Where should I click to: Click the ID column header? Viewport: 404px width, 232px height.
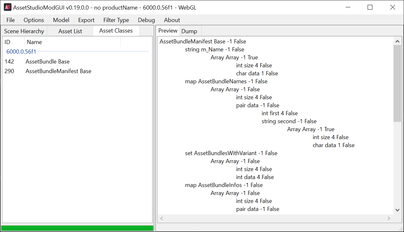pyautogui.click(x=13, y=42)
